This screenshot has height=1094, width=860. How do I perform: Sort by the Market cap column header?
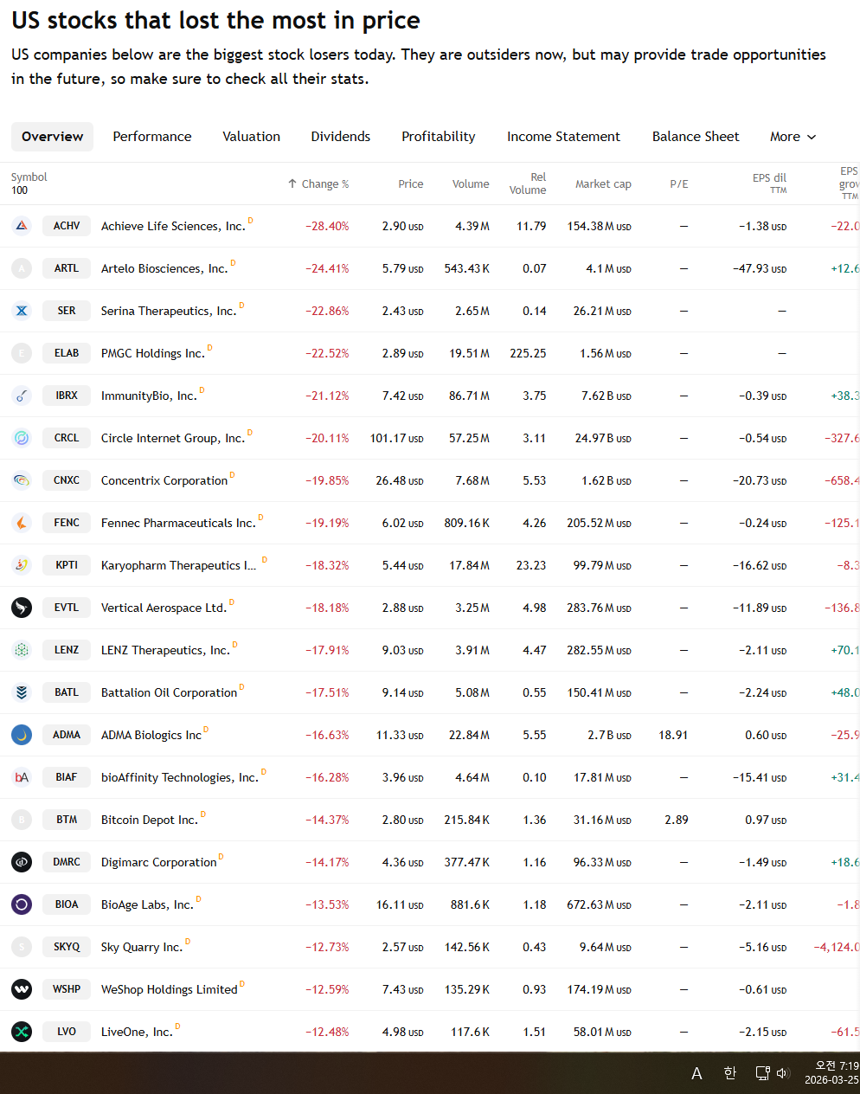(x=603, y=184)
